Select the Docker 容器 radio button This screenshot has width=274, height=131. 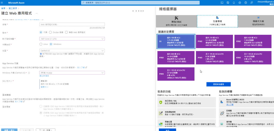(x=50, y=32)
